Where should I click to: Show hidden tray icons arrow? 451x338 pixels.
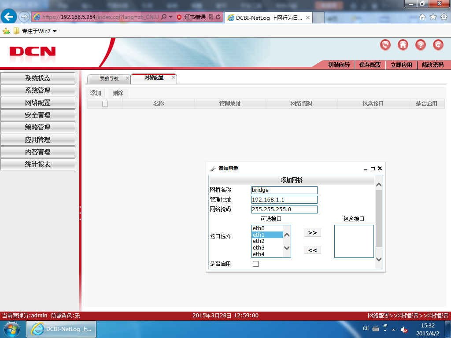click(393, 330)
